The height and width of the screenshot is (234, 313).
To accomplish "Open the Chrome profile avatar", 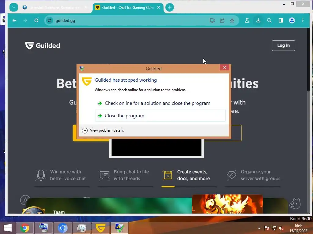I will (292, 20).
